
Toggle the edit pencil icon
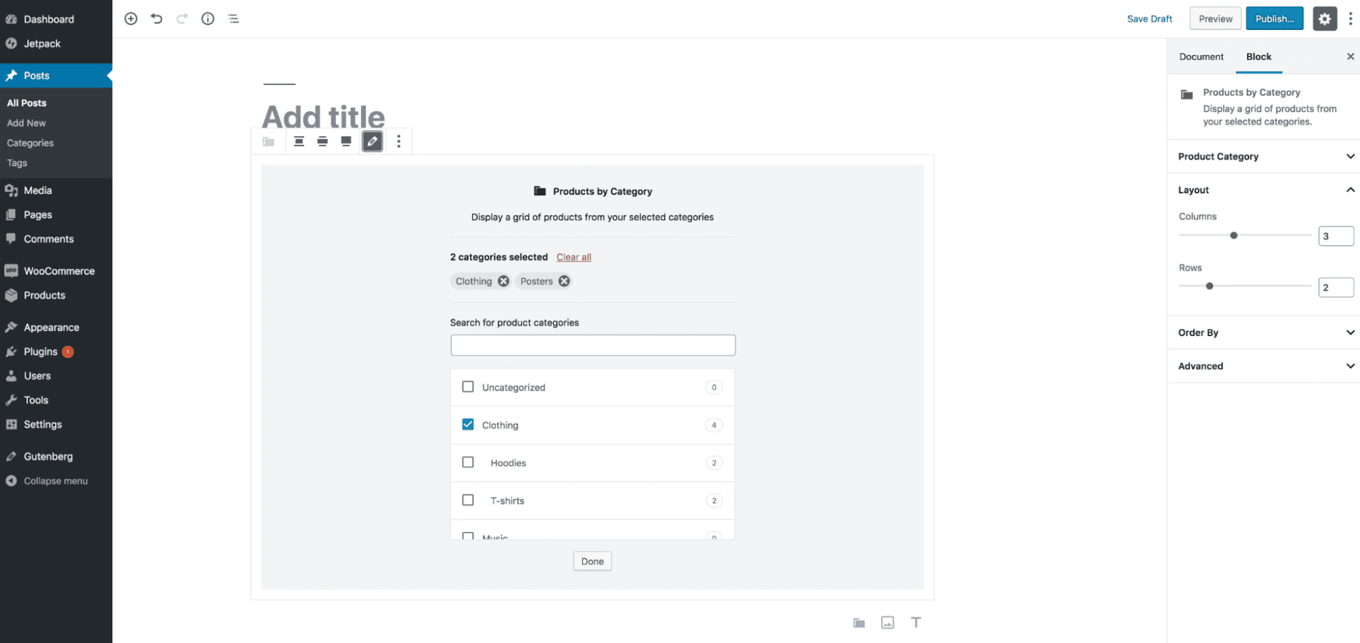(x=372, y=142)
